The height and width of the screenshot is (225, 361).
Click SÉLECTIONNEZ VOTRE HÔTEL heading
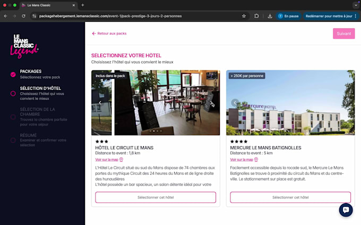point(126,56)
